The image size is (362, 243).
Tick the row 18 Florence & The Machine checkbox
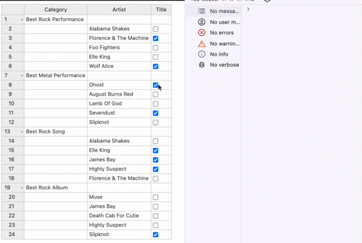click(x=155, y=179)
